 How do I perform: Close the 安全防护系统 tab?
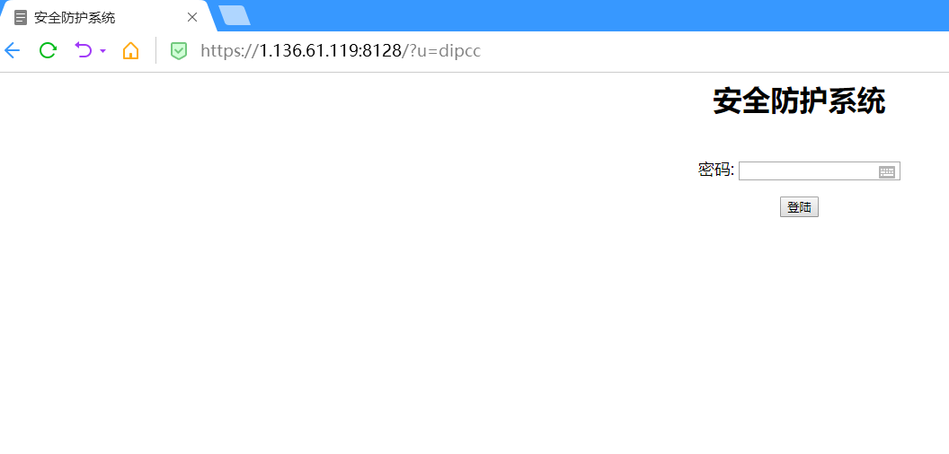pos(192,17)
